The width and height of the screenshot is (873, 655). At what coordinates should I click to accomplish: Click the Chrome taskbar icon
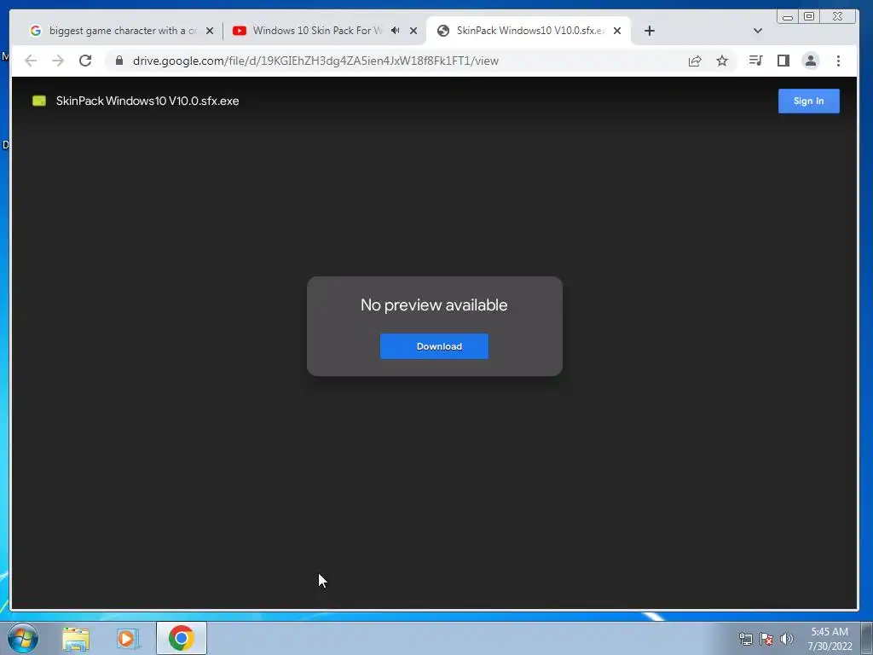[181, 638]
